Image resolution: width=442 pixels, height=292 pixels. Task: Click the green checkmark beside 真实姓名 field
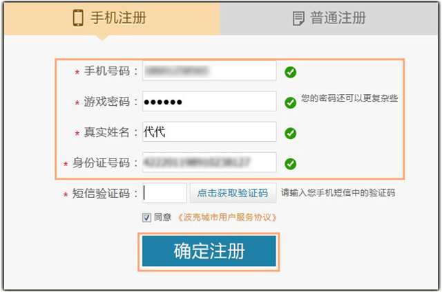tap(291, 133)
